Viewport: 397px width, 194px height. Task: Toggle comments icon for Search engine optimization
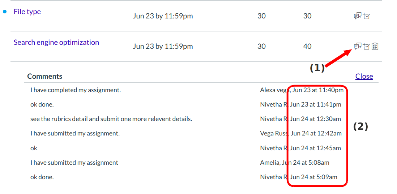click(357, 46)
